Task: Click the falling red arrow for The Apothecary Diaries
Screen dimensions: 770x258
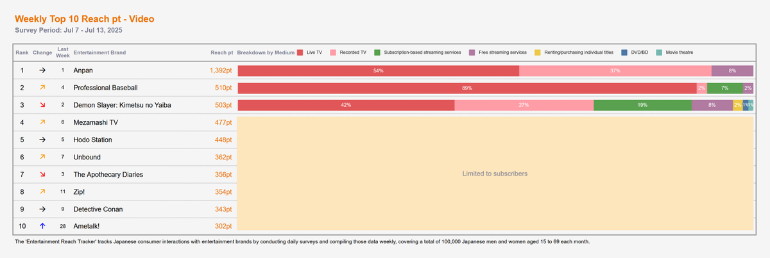Action: (42, 174)
